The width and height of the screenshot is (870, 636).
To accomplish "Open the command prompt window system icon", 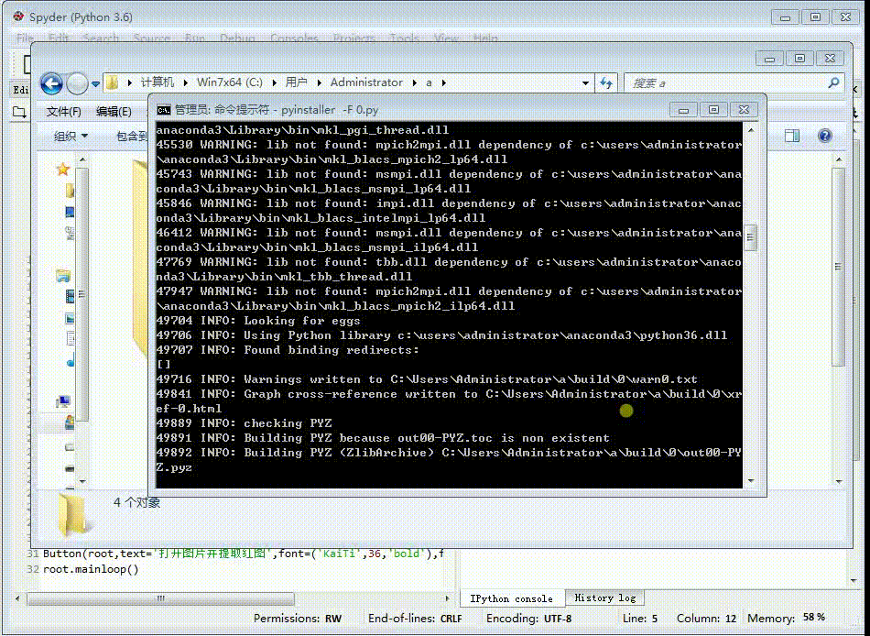I will (x=164, y=110).
